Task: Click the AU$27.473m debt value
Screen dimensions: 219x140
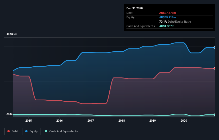Action: 168,13
